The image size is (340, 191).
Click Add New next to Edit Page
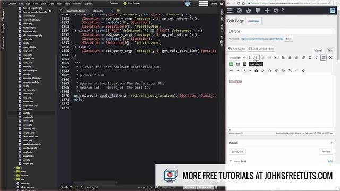coord(253,21)
